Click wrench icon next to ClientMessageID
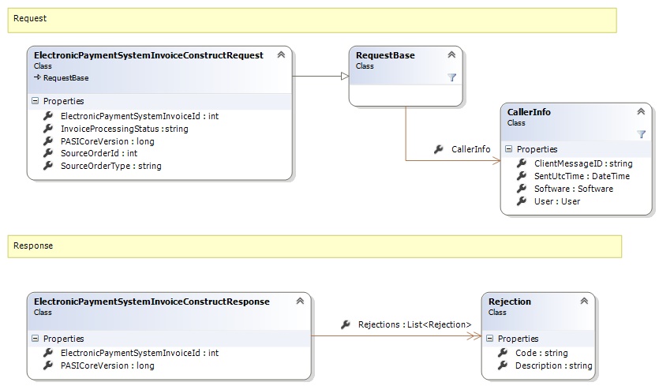The image size is (659, 386). [x=521, y=163]
